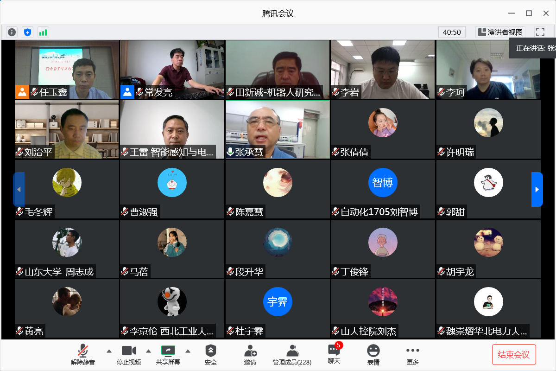Click the blue security shield icon
This screenshot has height=371, width=556.
tap(28, 32)
